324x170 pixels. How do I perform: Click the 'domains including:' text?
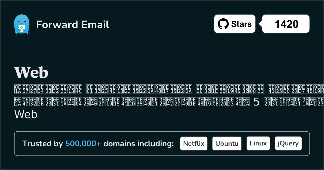pos(139,144)
